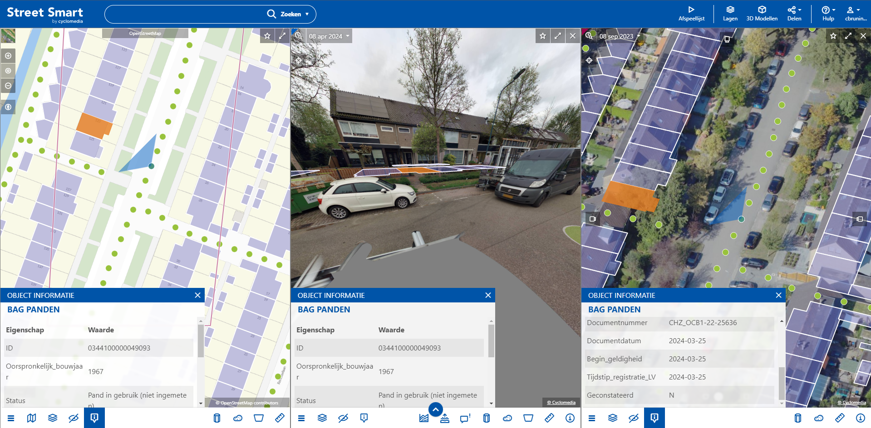Collapse the panorama toolbar with the chevron button

click(435, 409)
